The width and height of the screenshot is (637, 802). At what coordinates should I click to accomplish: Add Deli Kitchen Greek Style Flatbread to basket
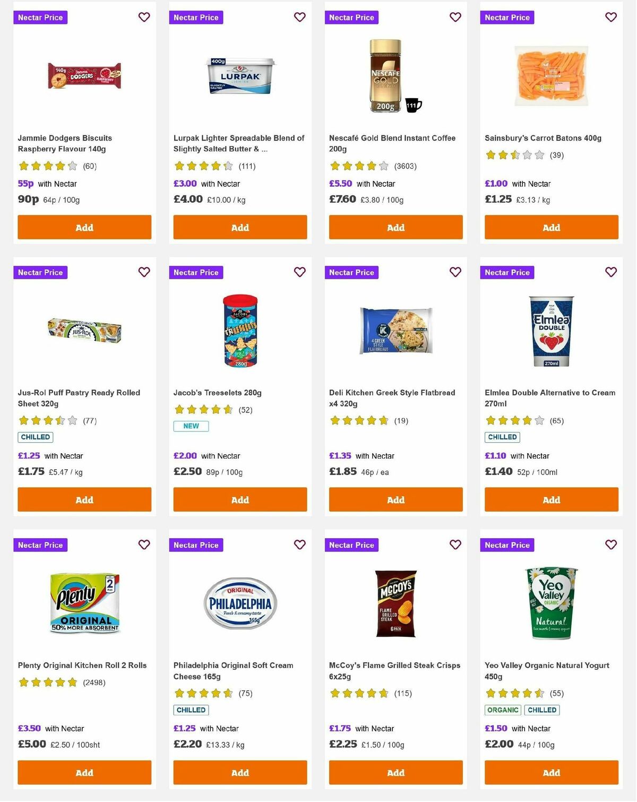pos(395,499)
